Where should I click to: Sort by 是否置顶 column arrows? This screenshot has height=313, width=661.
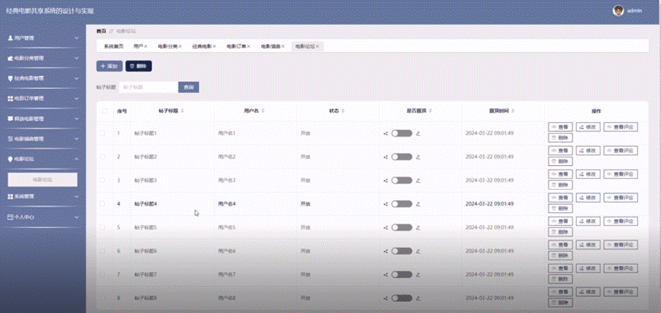(x=430, y=111)
